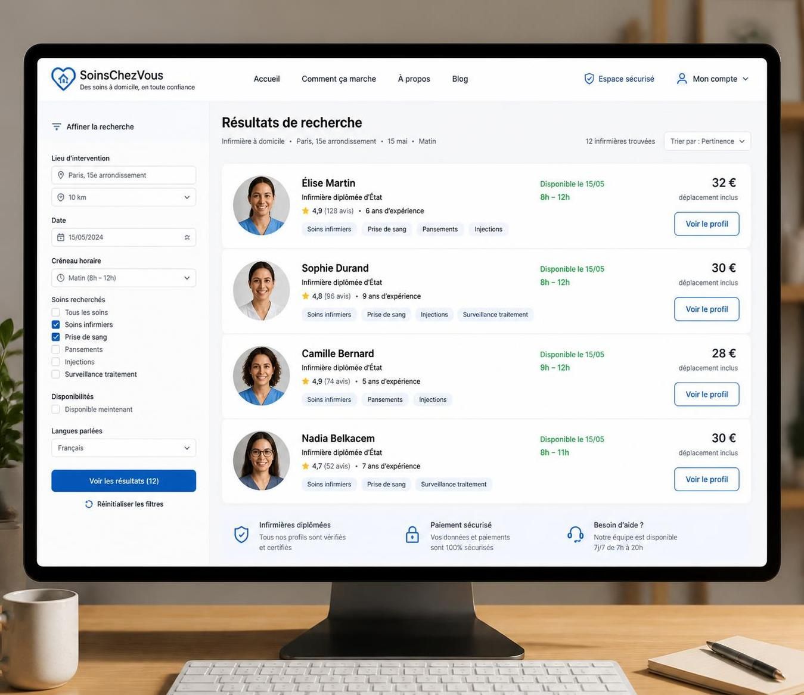The image size is (804, 695).
Task: Click the Besoin d'aide headset icon
Action: click(x=575, y=535)
